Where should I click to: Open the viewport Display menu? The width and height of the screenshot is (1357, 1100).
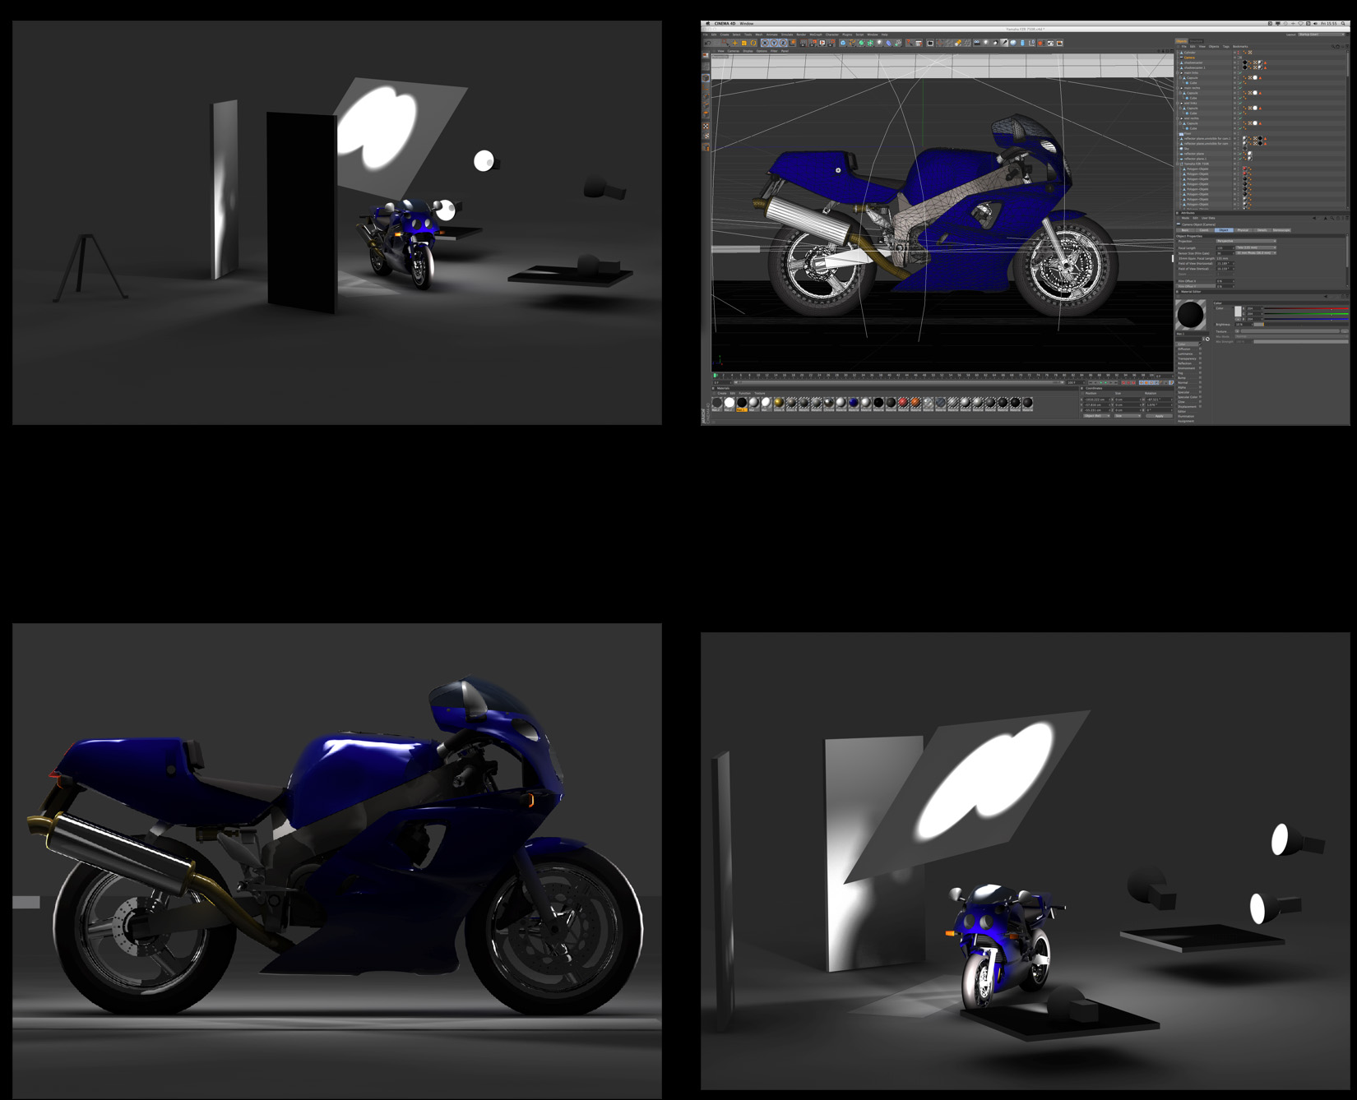pos(748,51)
